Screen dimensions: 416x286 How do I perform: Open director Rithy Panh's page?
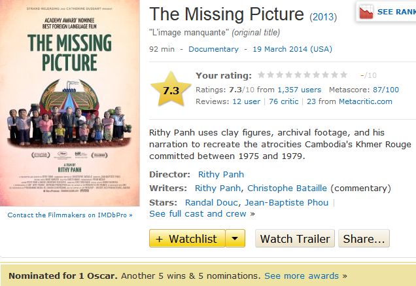pos(221,174)
